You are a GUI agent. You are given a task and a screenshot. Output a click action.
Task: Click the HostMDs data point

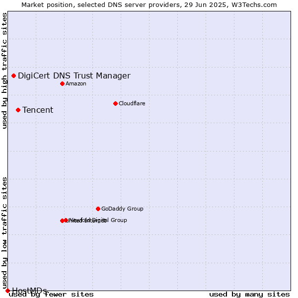point(7,291)
